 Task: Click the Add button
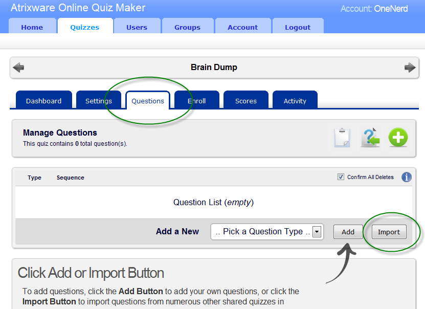point(348,232)
